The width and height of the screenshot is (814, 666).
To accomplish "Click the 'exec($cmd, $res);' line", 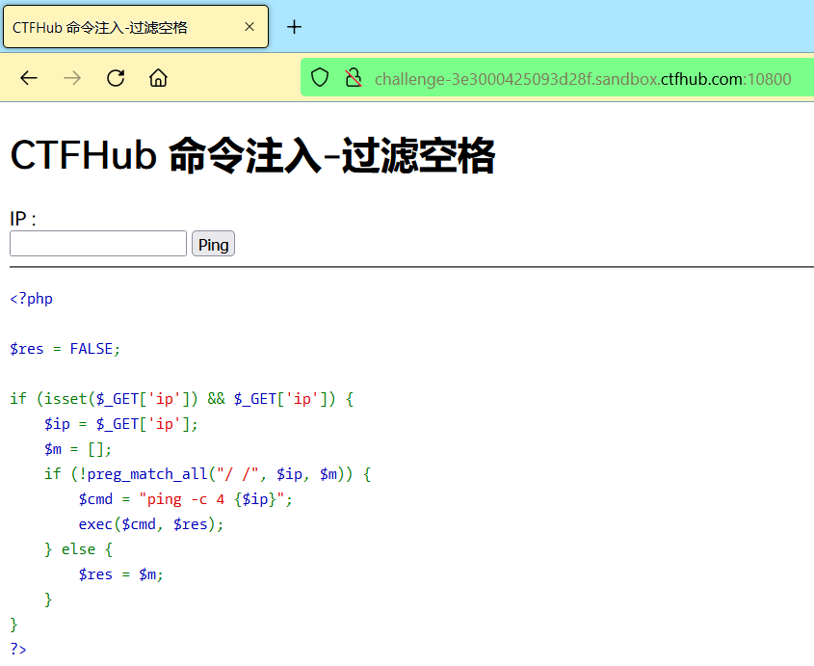I will point(151,524).
